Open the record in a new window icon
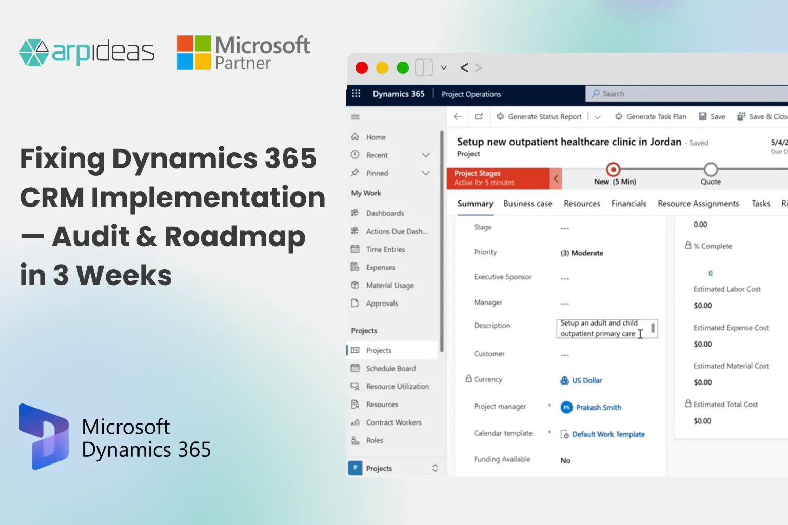Image resolution: width=788 pixels, height=525 pixels. pyautogui.click(x=479, y=117)
